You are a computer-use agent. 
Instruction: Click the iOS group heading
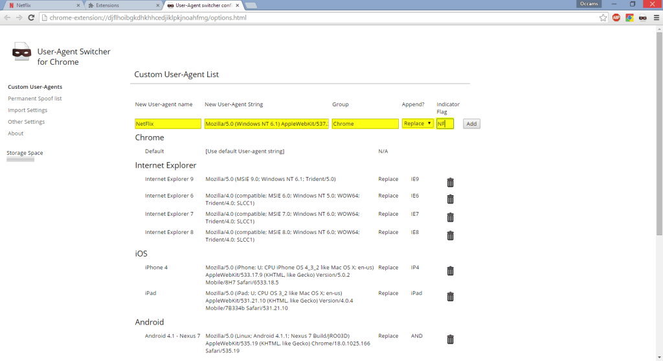click(141, 254)
